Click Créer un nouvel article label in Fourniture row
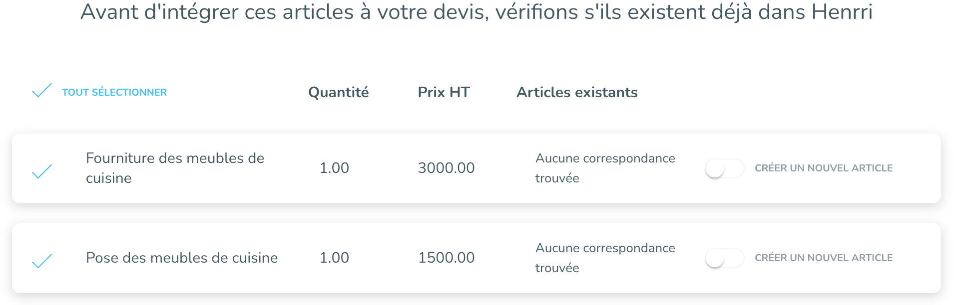956x305 pixels. click(824, 168)
